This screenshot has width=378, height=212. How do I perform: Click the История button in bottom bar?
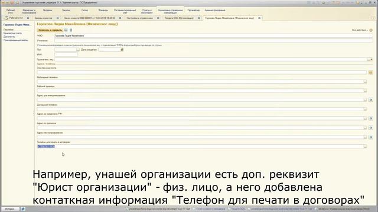point(10,209)
